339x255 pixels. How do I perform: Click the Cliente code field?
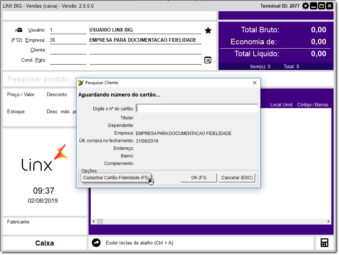pyautogui.click(x=68, y=50)
